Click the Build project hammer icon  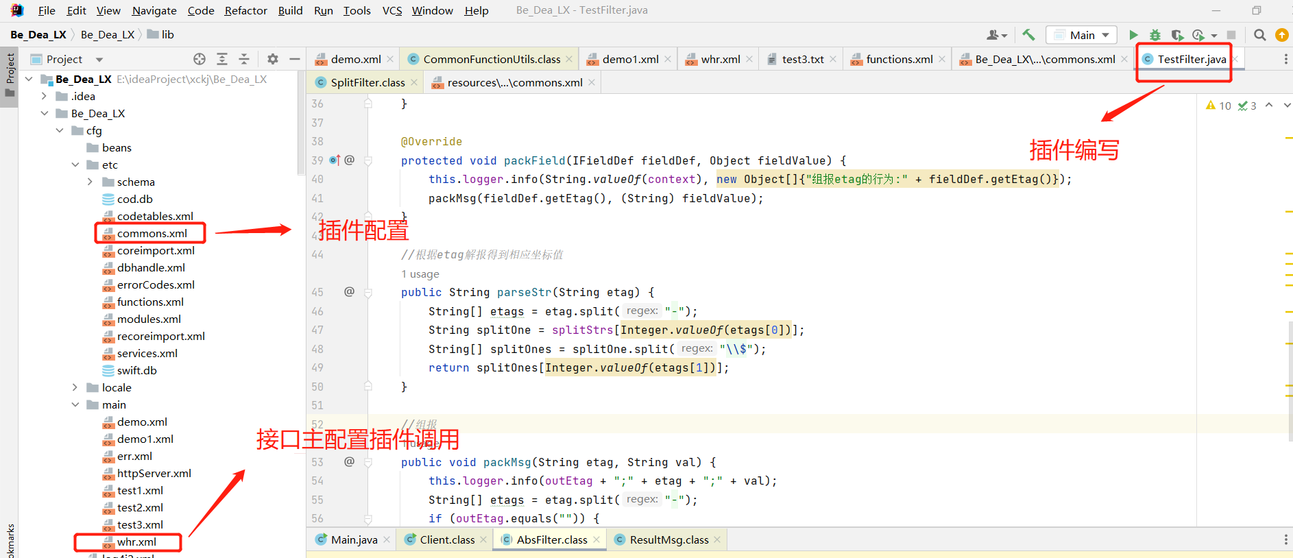click(x=1028, y=34)
